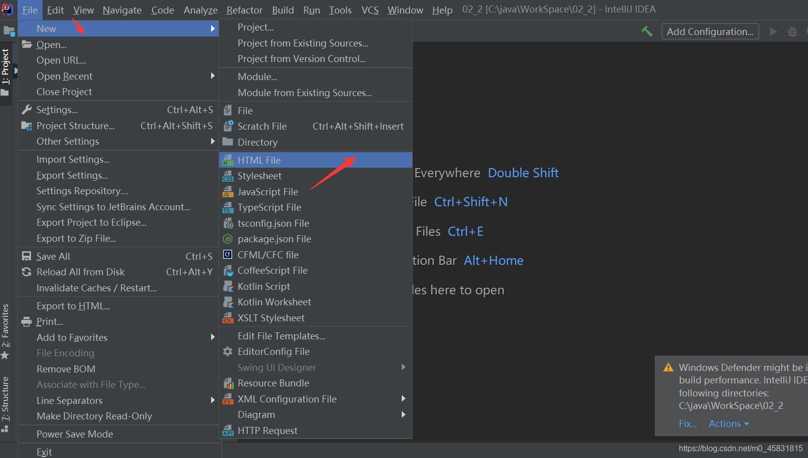Expand the Open Recent submenu arrow

pyautogui.click(x=213, y=76)
